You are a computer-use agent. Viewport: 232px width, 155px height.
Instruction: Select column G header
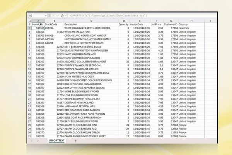tap(171, 21)
